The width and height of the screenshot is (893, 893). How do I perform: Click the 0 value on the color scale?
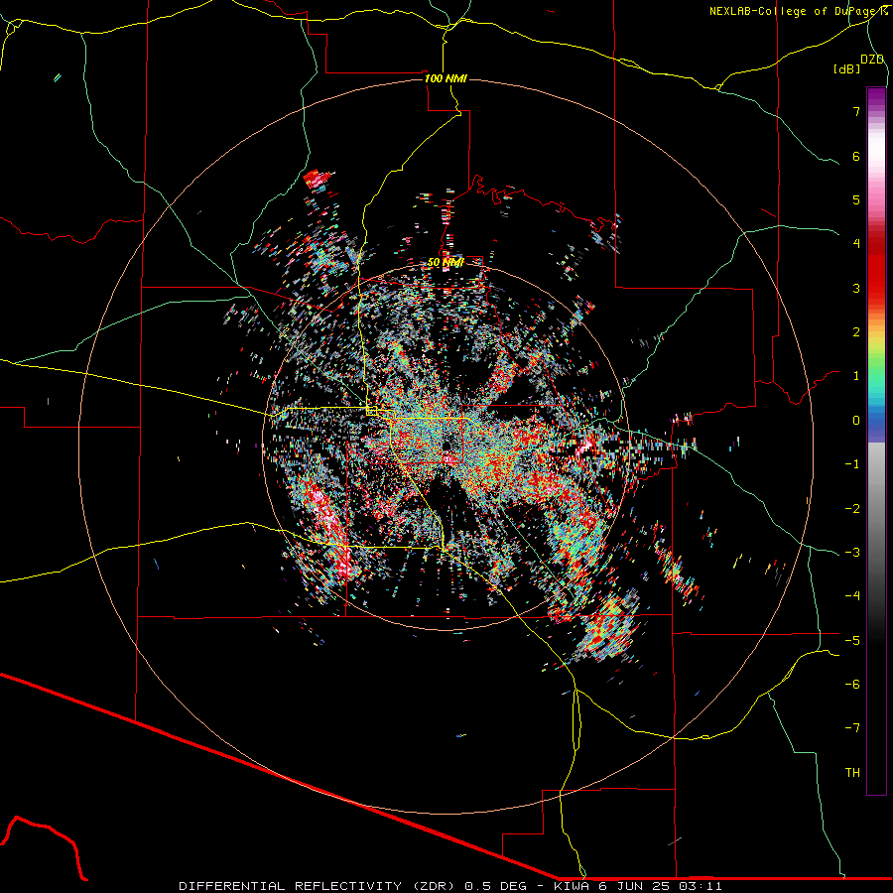point(856,421)
